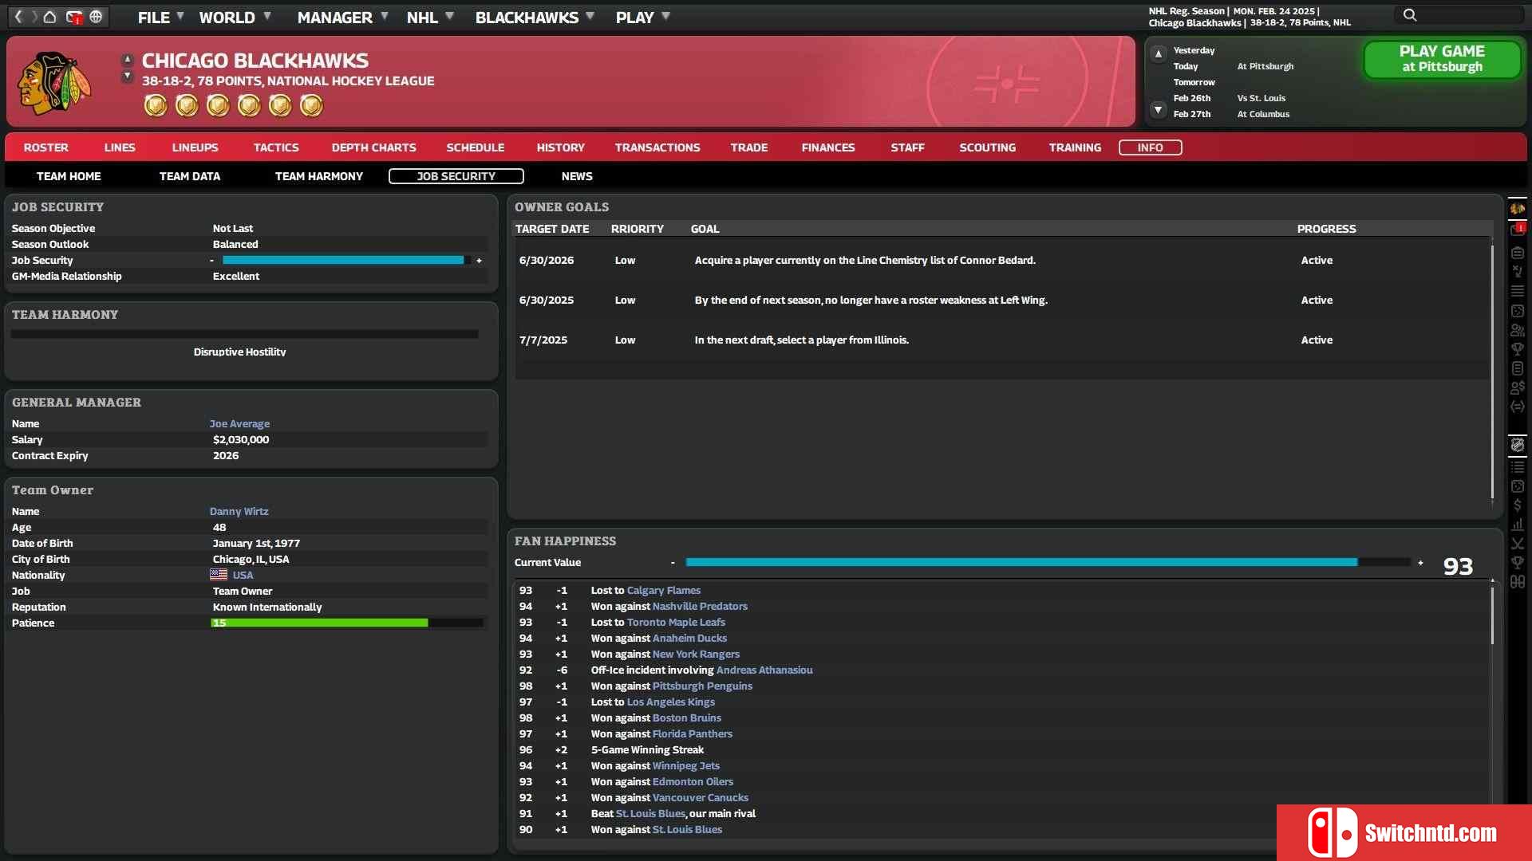Image resolution: width=1532 pixels, height=861 pixels.
Task: Open the TRANSACTIONS tab
Action: point(657,147)
